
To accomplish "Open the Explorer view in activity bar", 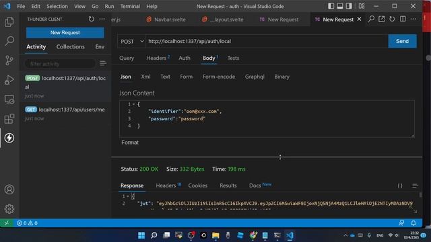I will point(9,22).
